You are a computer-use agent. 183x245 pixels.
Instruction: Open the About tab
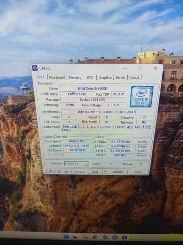(134, 77)
